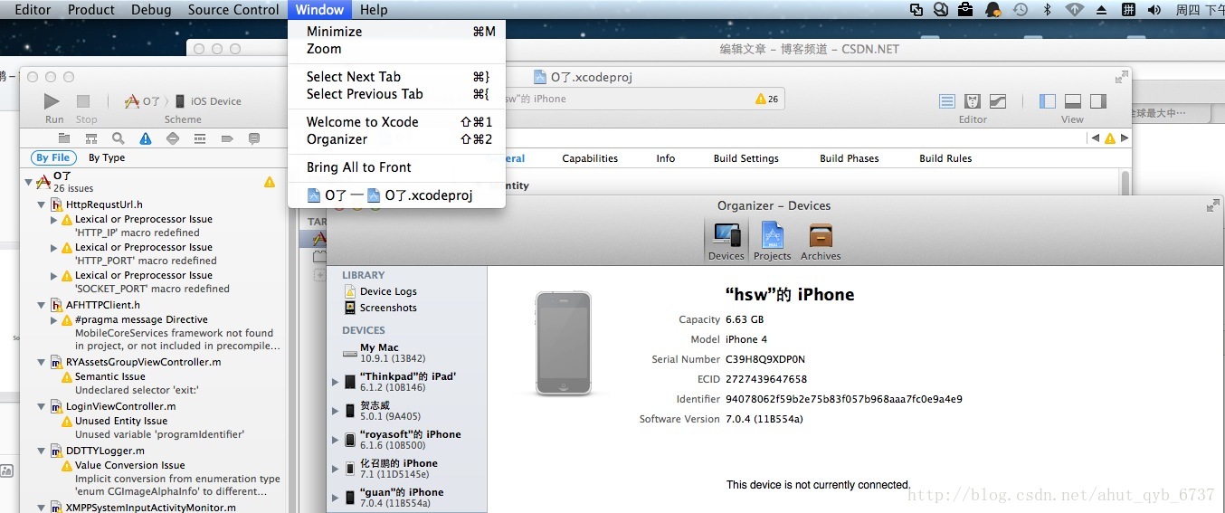Collapse the AFHTTPClient.h group

pos(42,306)
